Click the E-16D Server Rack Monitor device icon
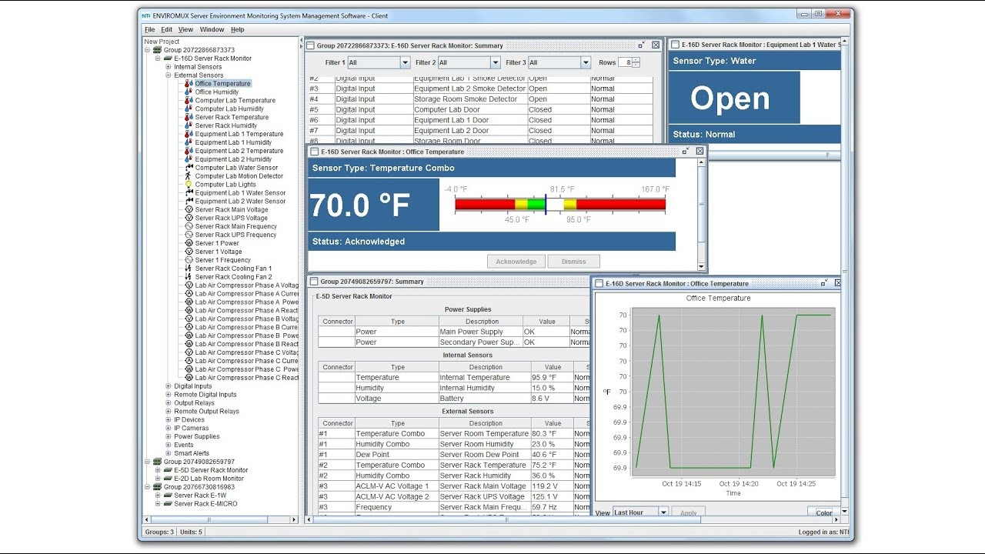The width and height of the screenshot is (985, 554). tap(168, 58)
